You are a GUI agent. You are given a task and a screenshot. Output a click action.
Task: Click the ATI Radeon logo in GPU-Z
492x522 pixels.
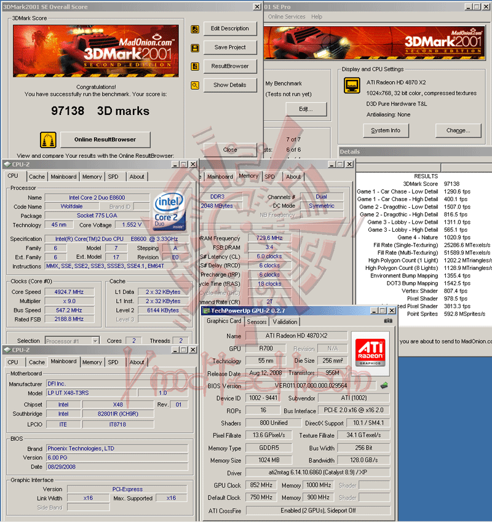(370, 353)
